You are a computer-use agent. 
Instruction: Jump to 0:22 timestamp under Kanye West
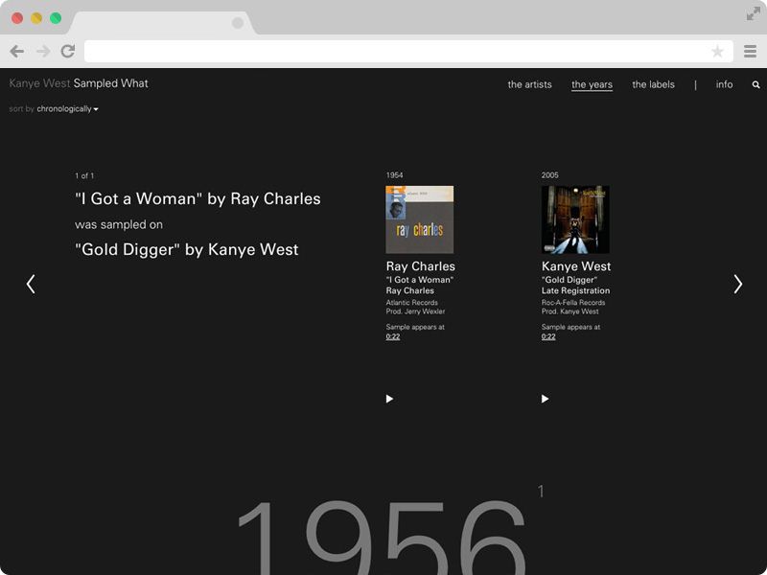pyautogui.click(x=548, y=336)
